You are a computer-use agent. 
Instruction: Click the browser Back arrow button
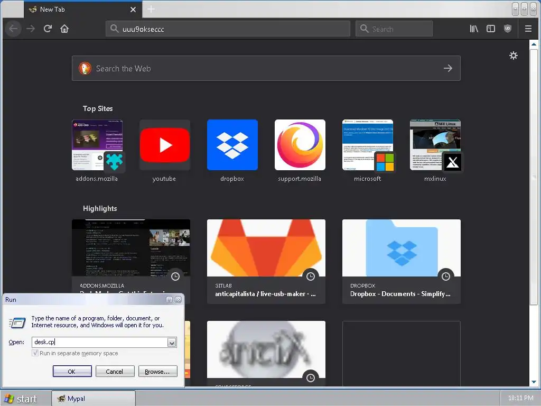(x=13, y=29)
